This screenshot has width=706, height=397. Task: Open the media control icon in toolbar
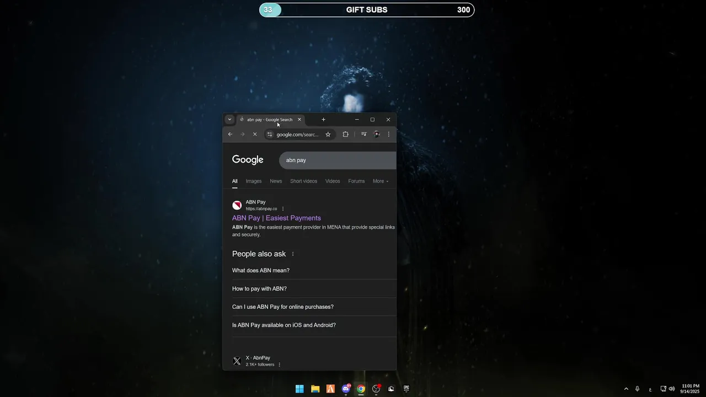[x=364, y=134]
